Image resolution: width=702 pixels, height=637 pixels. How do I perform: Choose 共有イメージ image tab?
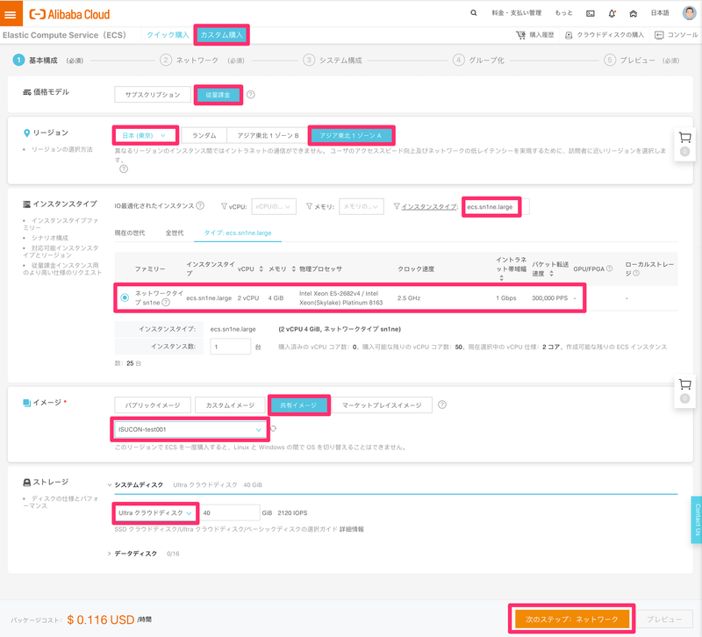(298, 405)
